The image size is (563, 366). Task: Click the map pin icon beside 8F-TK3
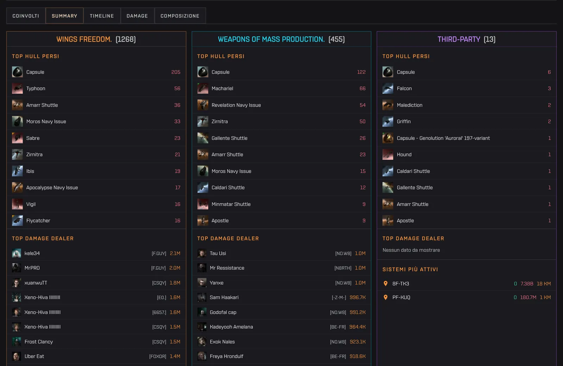coord(386,284)
